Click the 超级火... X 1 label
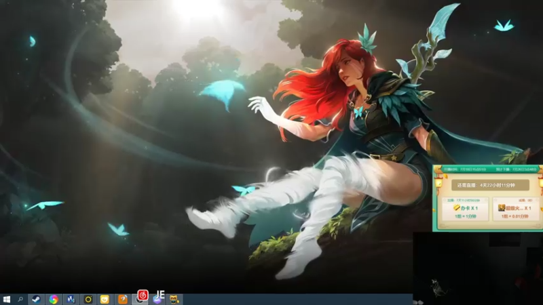 (519, 208)
